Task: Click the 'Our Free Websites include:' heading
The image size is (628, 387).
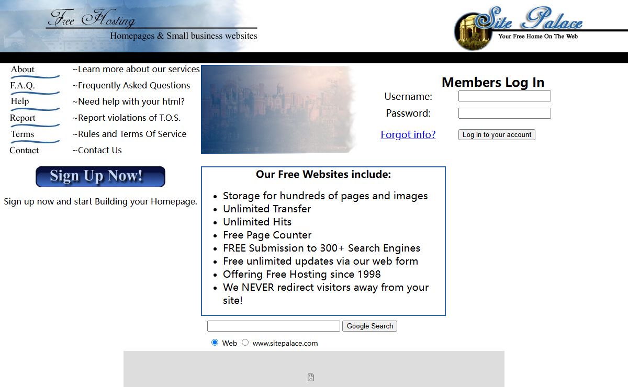Action: (x=323, y=174)
